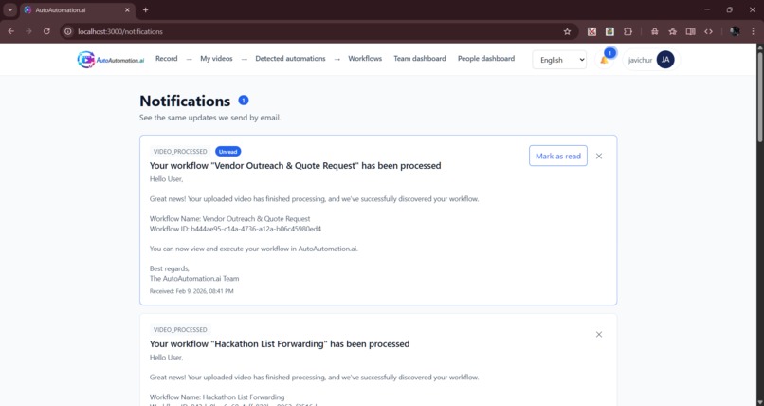Click the javichur username
This screenshot has width=764, height=406.
point(640,60)
